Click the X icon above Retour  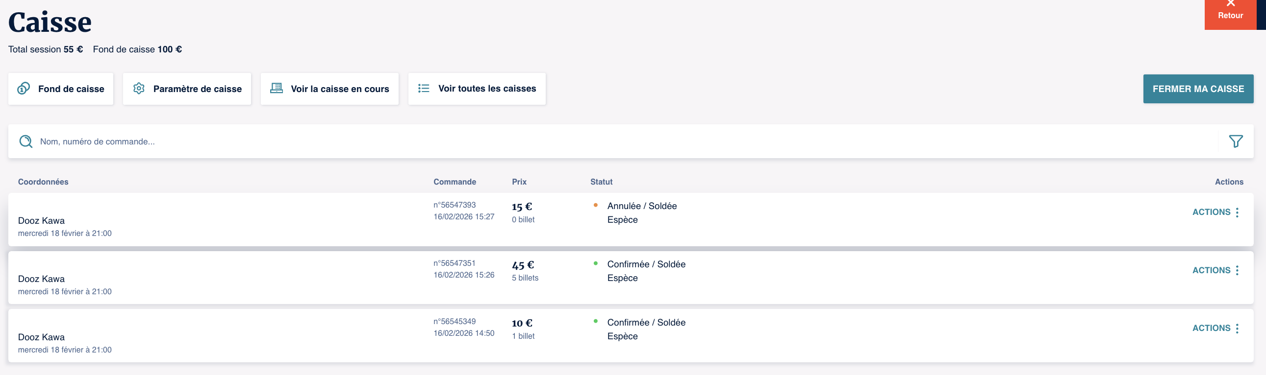[1231, 4]
